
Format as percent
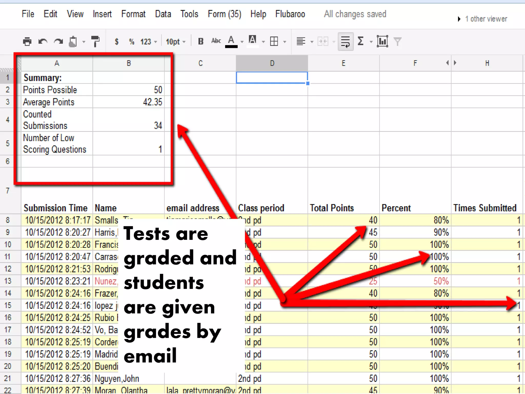(x=132, y=42)
